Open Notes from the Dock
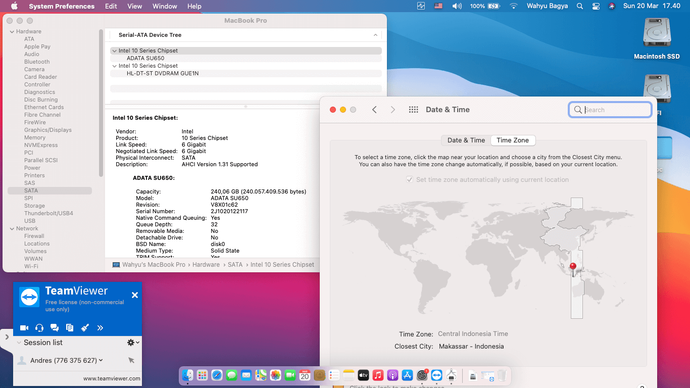Screen dimensions: 690x388 pos(349,375)
